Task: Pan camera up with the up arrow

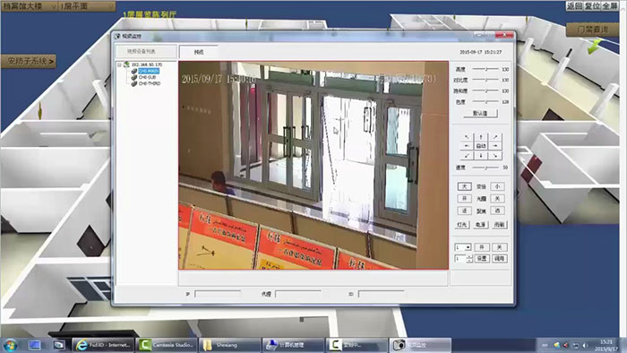Action: (481, 137)
